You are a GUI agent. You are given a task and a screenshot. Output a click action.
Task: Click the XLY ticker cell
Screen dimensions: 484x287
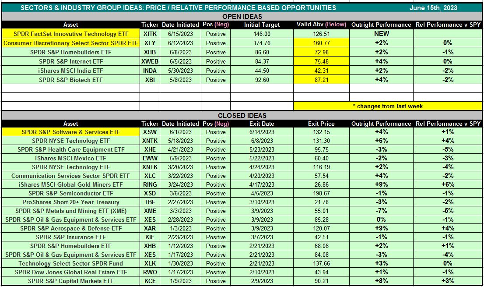(x=150, y=43)
